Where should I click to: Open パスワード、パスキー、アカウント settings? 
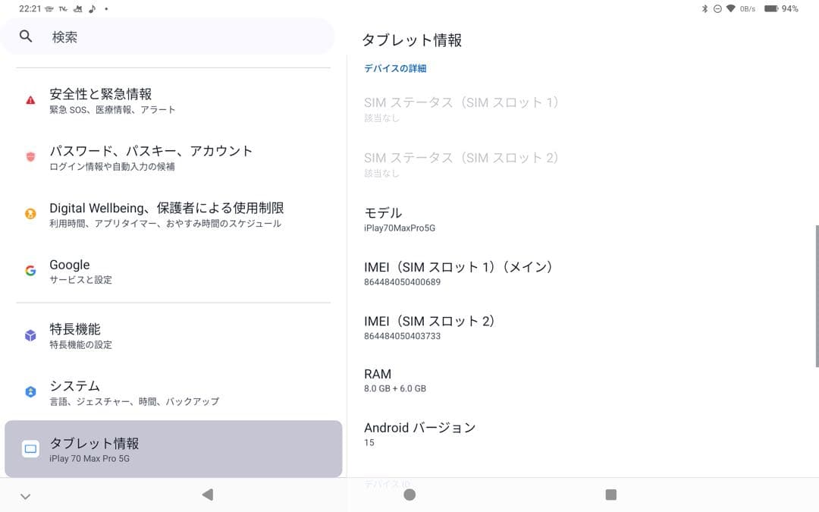point(174,157)
